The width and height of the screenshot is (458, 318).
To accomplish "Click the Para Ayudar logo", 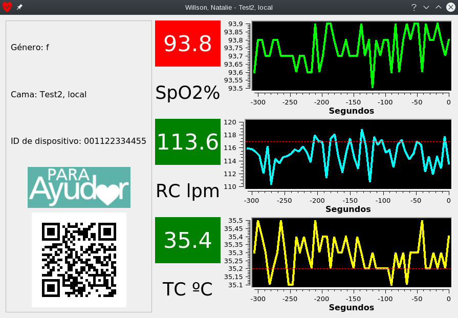I will coord(79,187).
